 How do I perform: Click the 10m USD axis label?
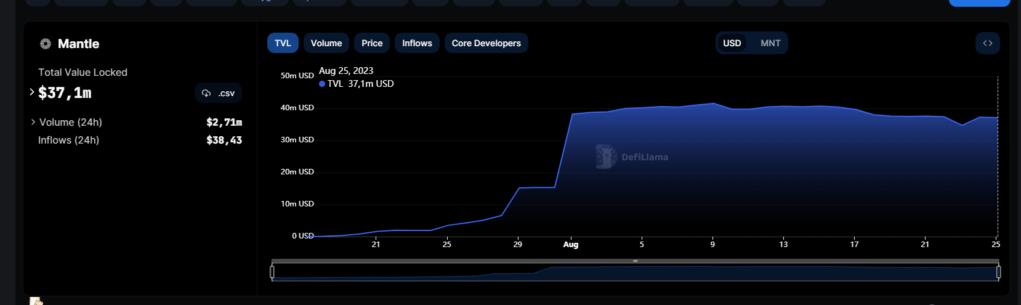coord(297,204)
